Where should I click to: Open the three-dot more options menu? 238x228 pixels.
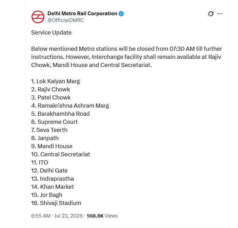[220, 14]
